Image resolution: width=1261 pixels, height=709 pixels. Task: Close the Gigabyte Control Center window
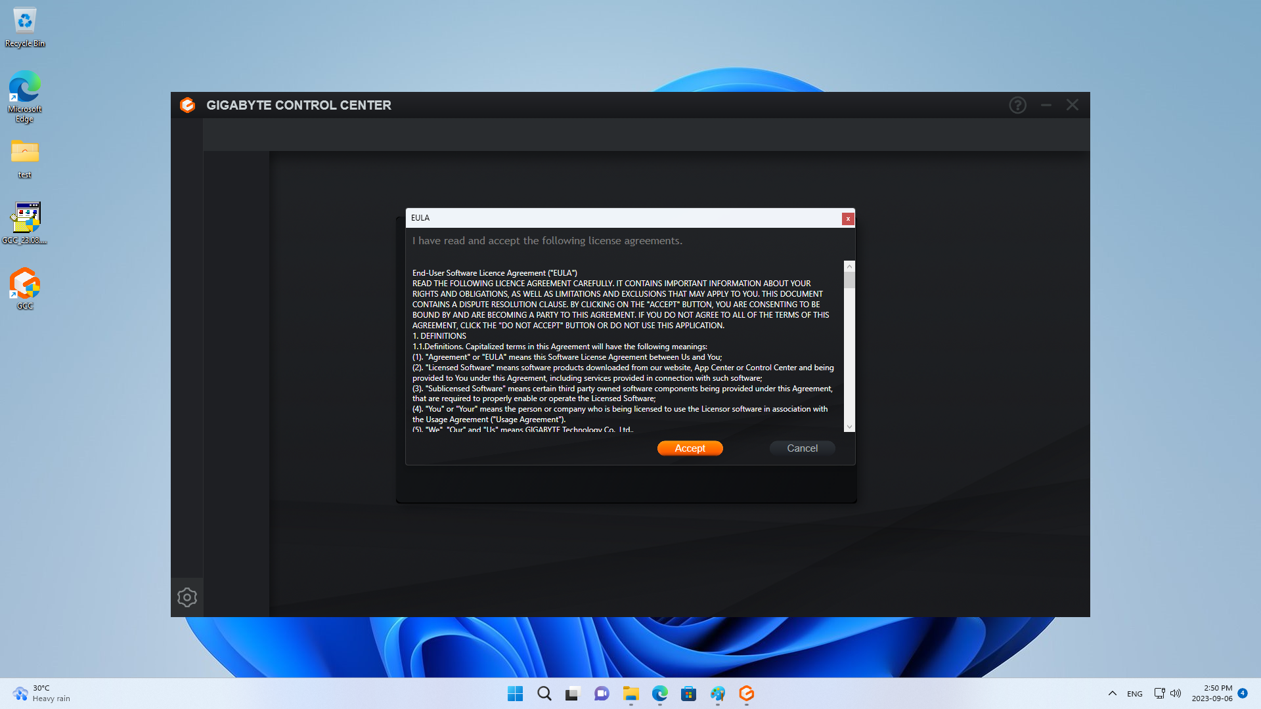(x=1073, y=105)
